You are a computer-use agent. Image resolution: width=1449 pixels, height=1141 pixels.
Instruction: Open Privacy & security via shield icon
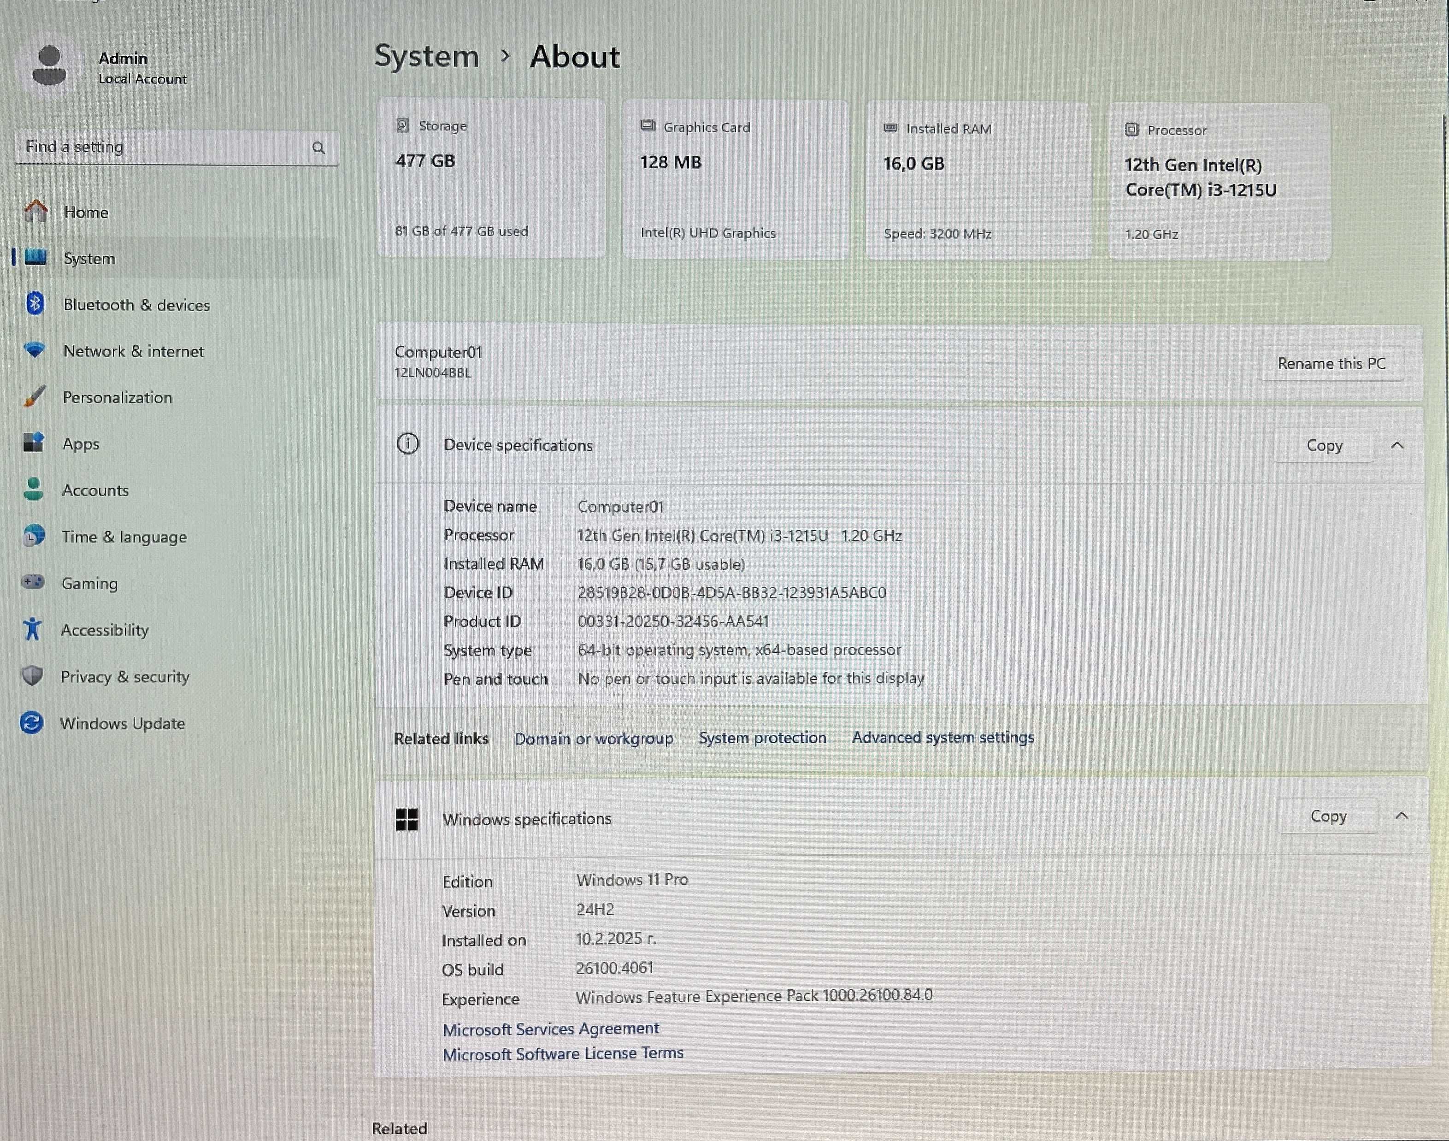(32, 675)
